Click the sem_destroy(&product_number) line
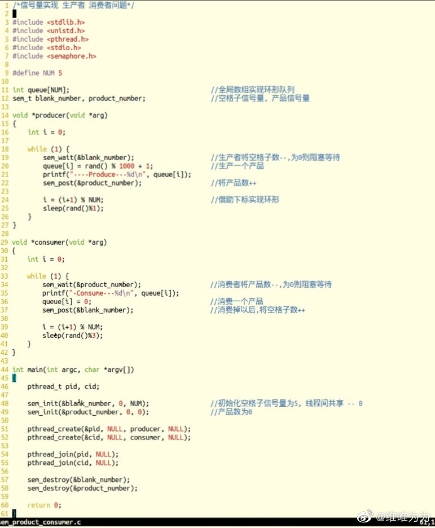 point(82,488)
